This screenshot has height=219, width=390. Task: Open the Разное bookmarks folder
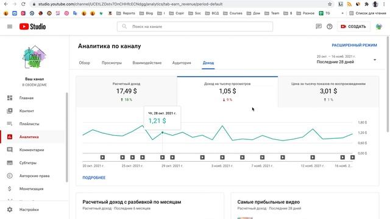[x=305, y=13]
